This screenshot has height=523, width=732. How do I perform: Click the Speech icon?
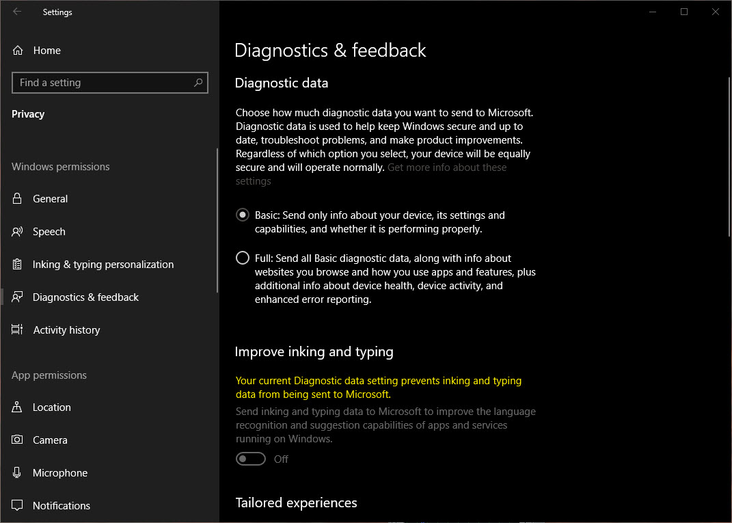(18, 232)
